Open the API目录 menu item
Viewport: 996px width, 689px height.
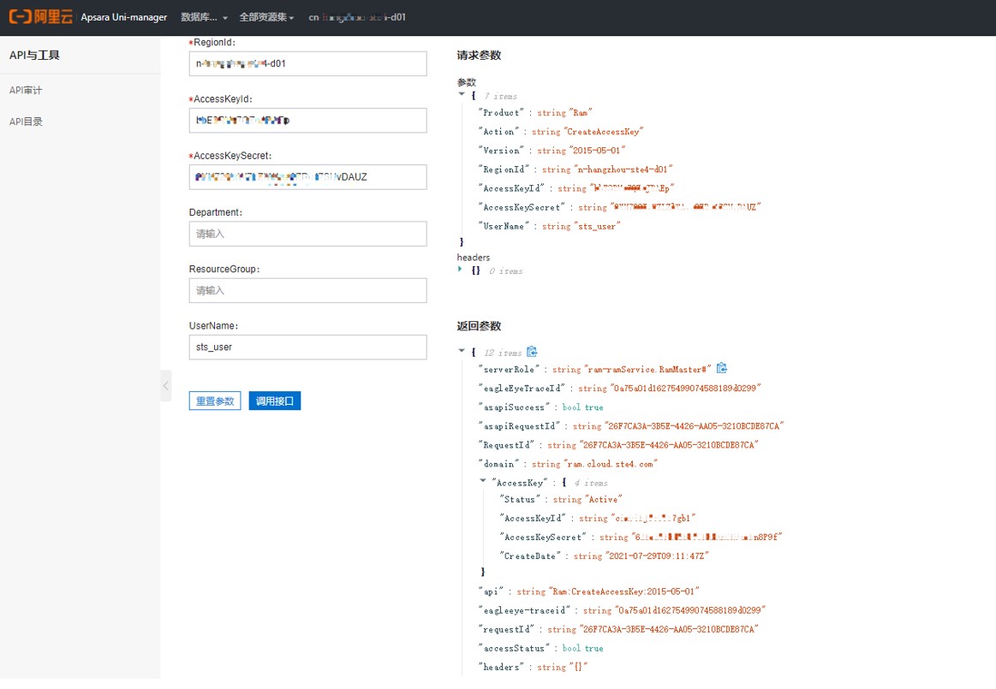pos(26,122)
